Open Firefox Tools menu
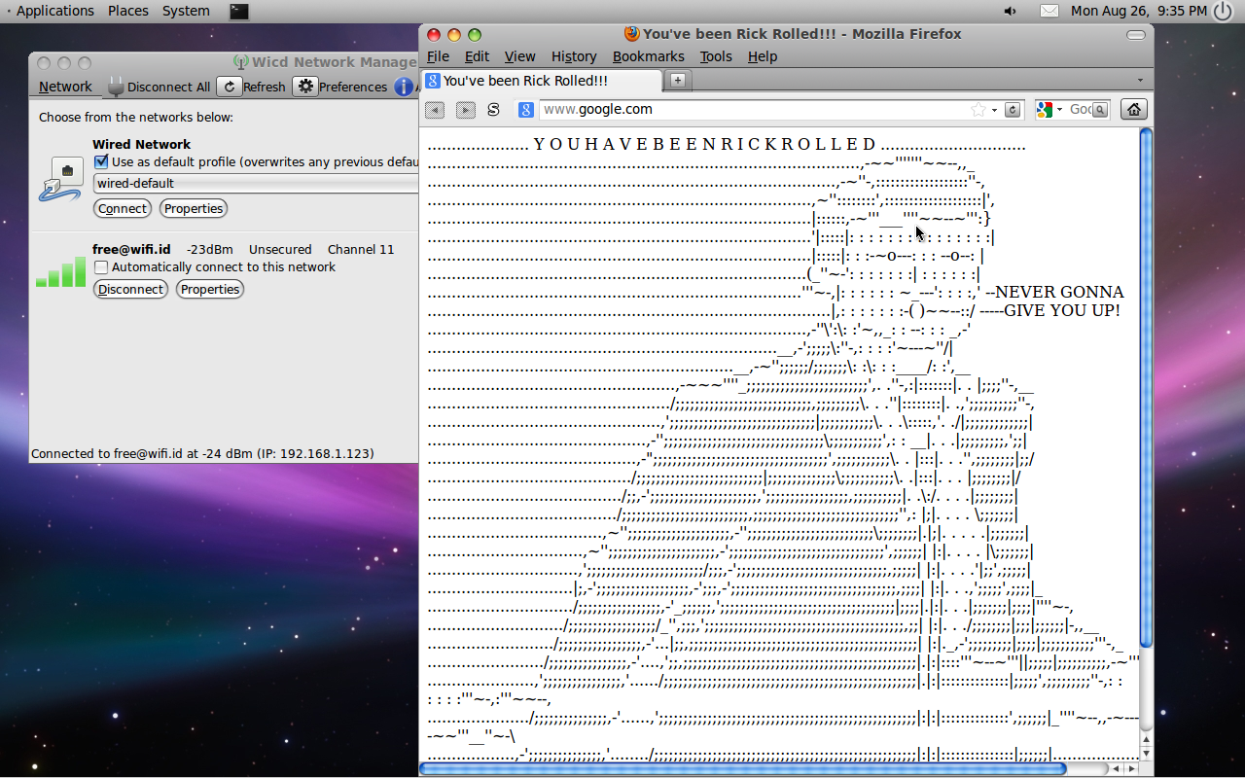 [716, 56]
